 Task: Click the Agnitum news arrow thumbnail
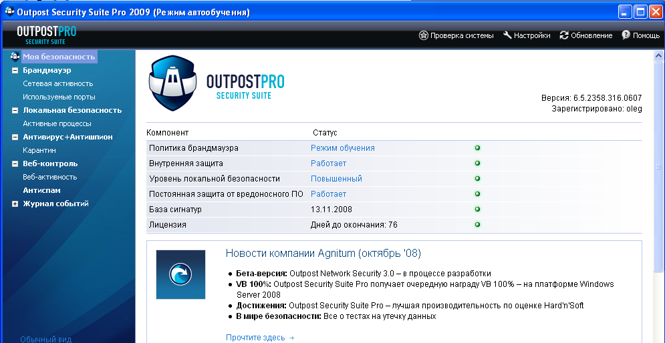point(180,274)
